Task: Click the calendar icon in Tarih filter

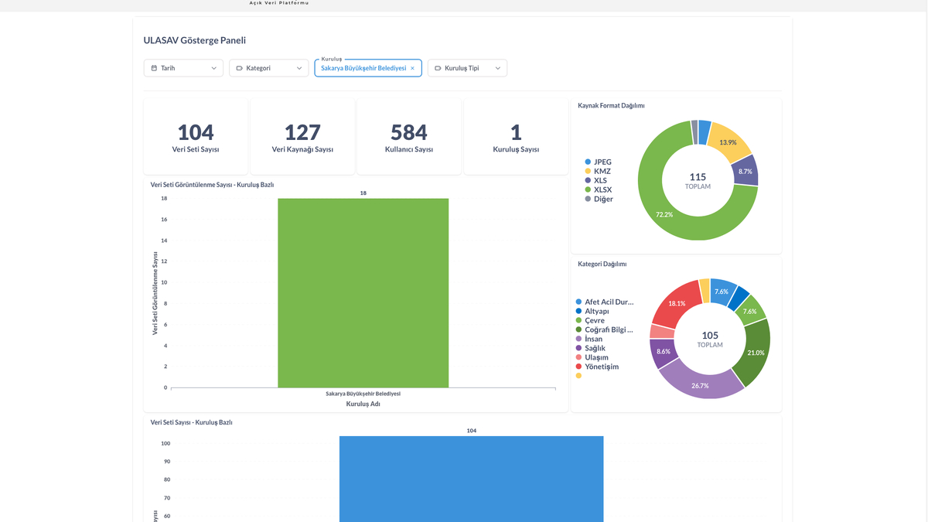Action: [154, 68]
